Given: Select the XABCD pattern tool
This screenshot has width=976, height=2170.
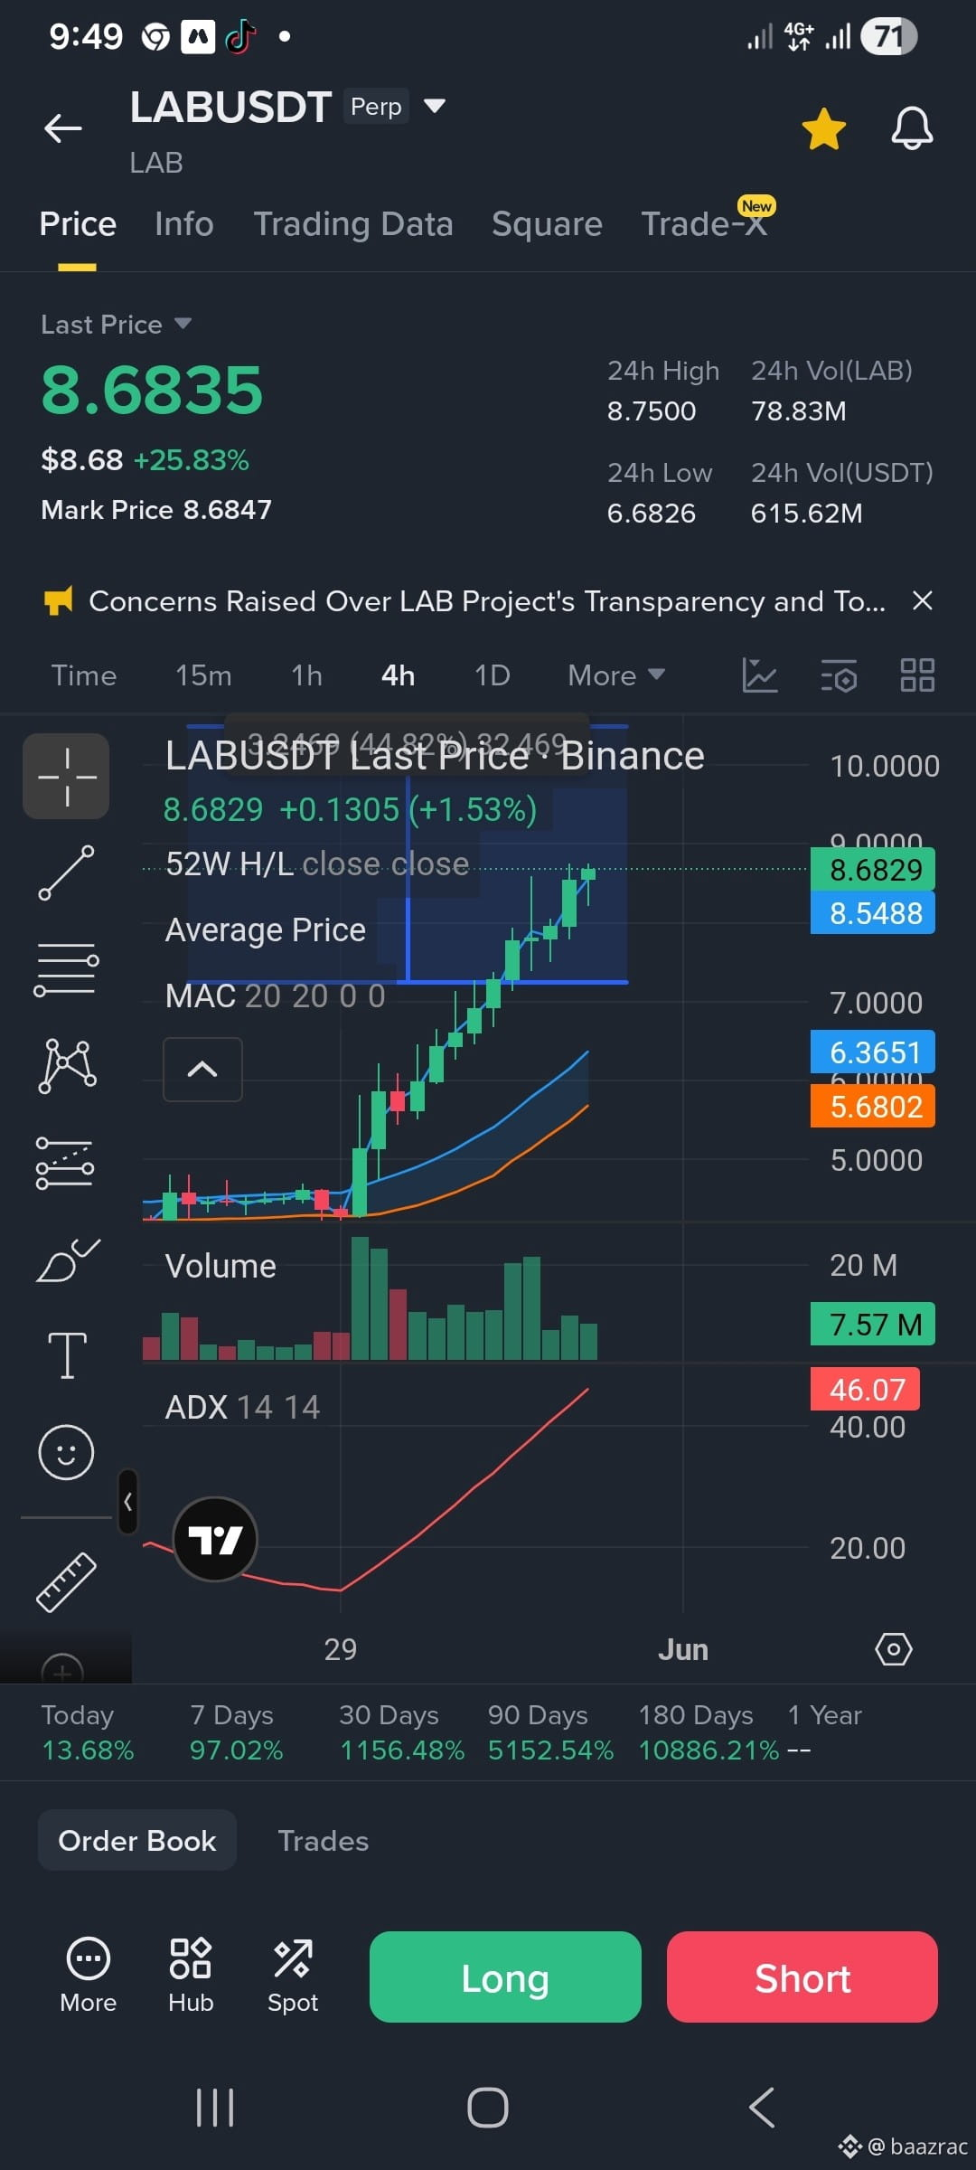Looking at the screenshot, I should 67,1065.
